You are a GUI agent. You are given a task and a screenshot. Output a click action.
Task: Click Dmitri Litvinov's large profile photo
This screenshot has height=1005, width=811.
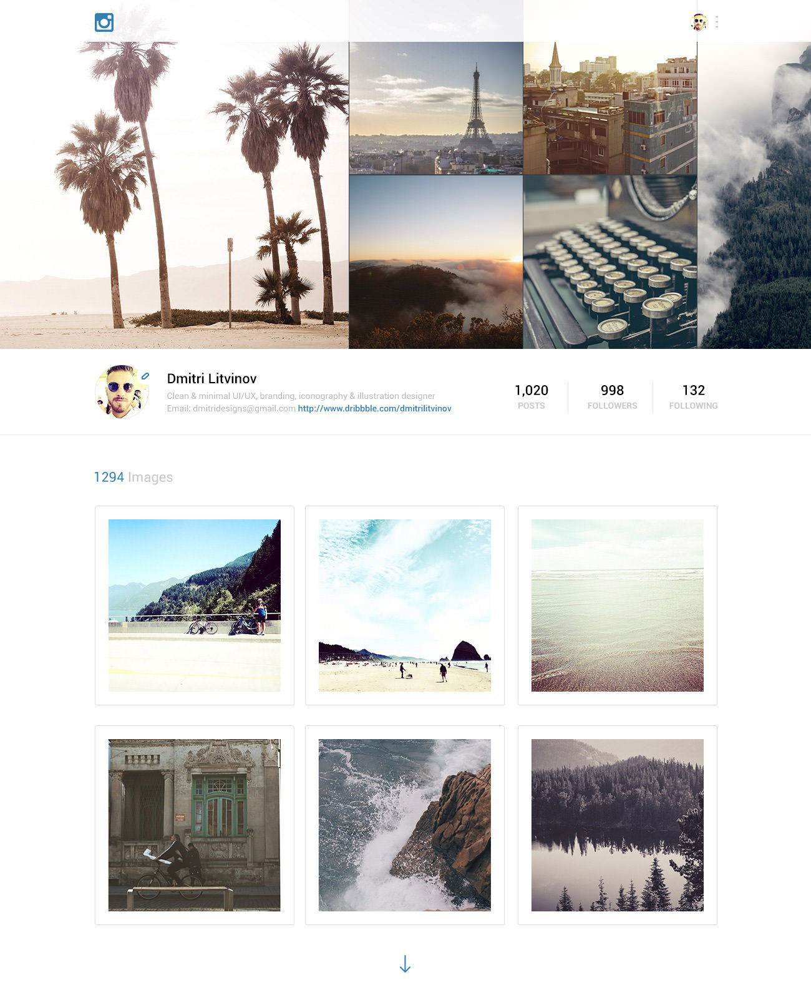[122, 391]
